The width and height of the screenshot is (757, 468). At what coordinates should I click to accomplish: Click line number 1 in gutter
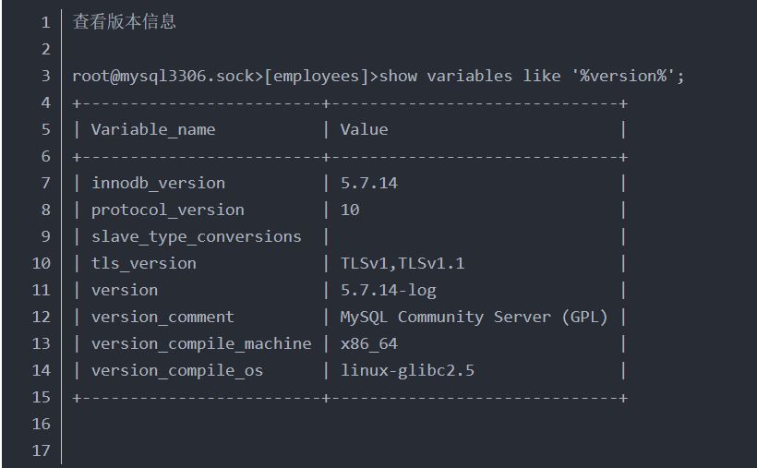pyautogui.click(x=46, y=22)
